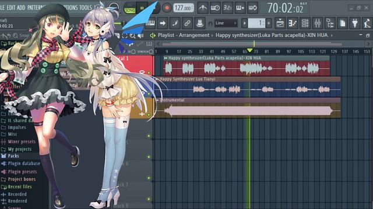Toggle mute on the fifth track
Screen dimensions: 373x209
[149, 157]
